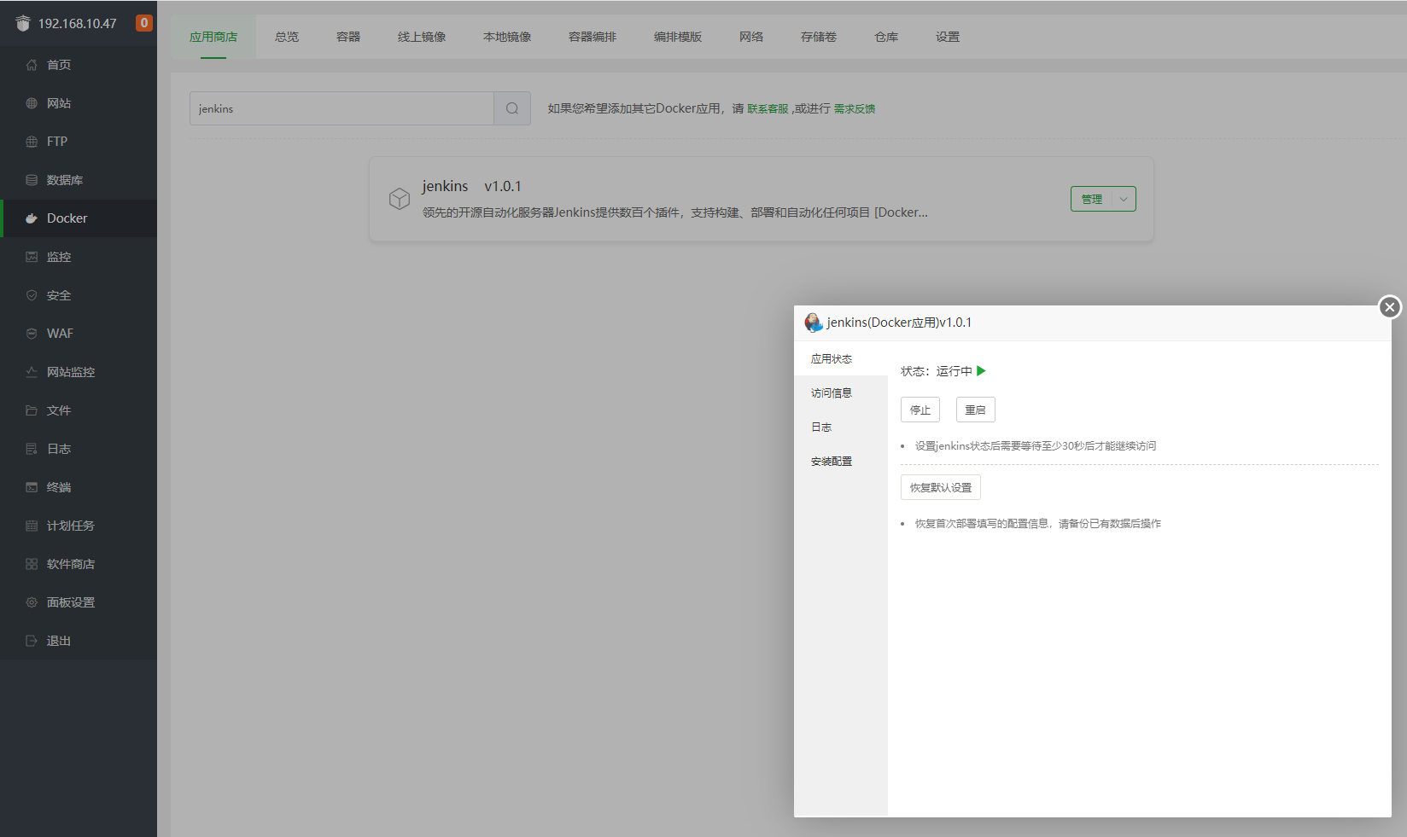Click the log icon beside 日志 in sidebar
This screenshot has width=1407, height=837.
tap(32, 449)
